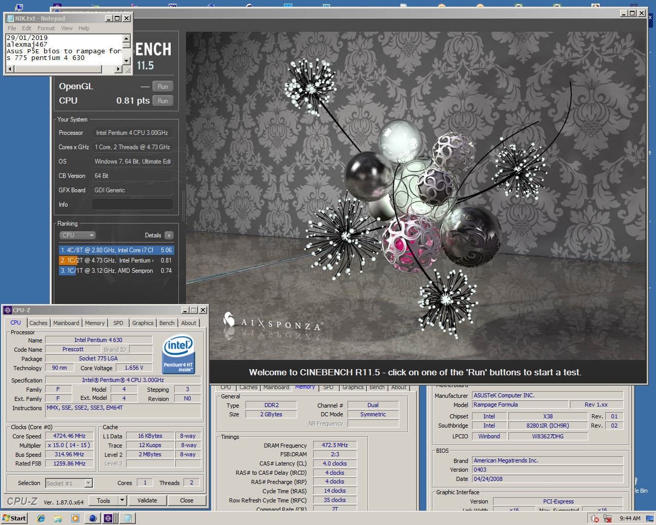Click the CINEBENCH side panel grip handle
This screenshot has width=656, height=525.
[x=183, y=205]
